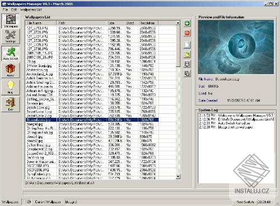Viewport: 280px width, 206px height.
Task: Select the clouds2.jpg row
Action: (x=92, y=141)
